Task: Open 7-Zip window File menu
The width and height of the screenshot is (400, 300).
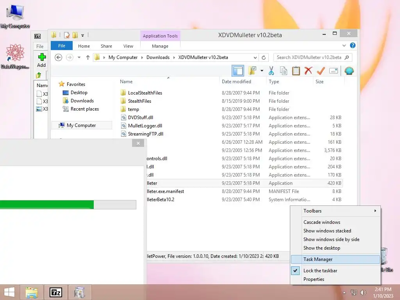Action: 40,46
